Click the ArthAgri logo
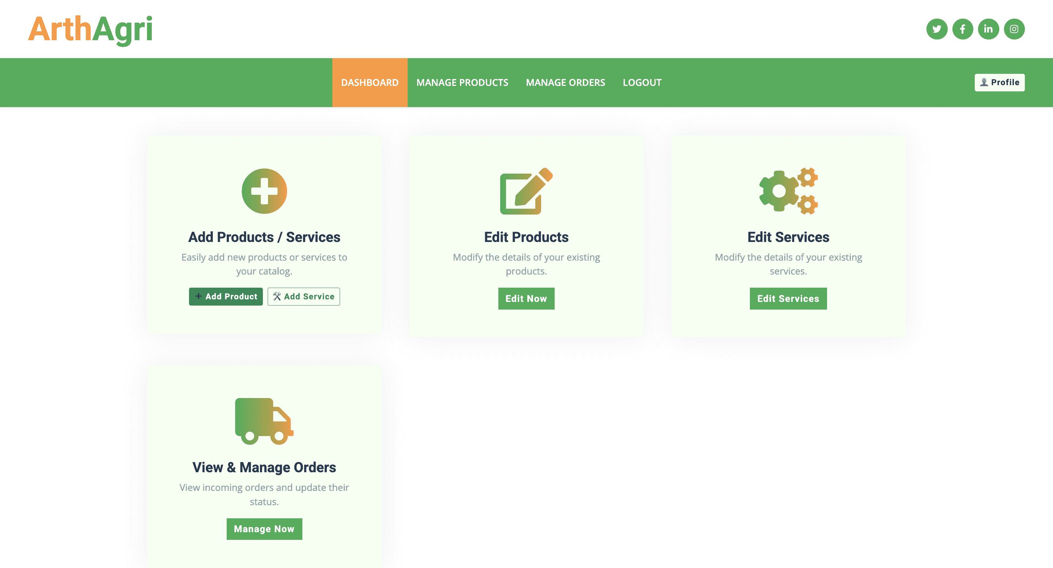 90,29
